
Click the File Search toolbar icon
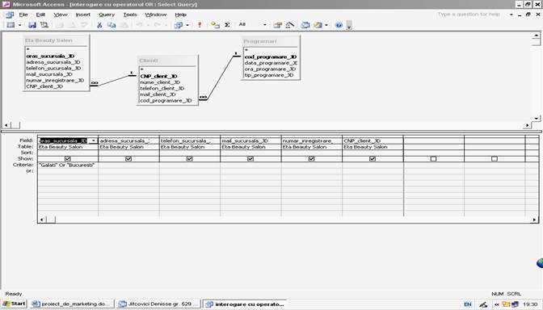[44, 25]
